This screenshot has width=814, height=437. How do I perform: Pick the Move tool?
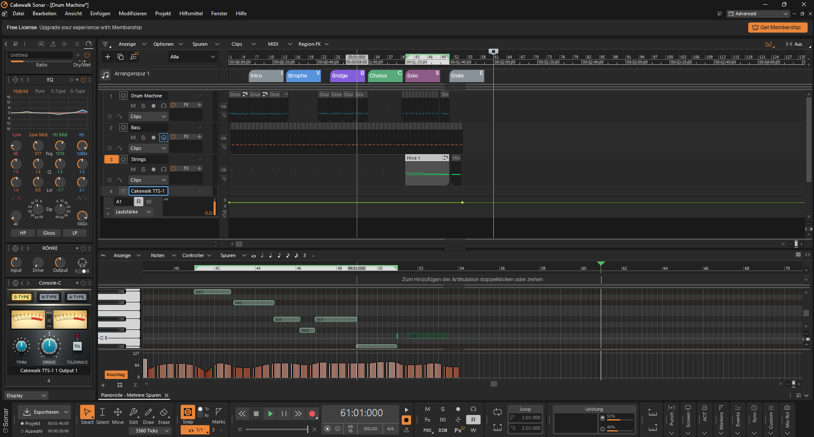point(118,412)
